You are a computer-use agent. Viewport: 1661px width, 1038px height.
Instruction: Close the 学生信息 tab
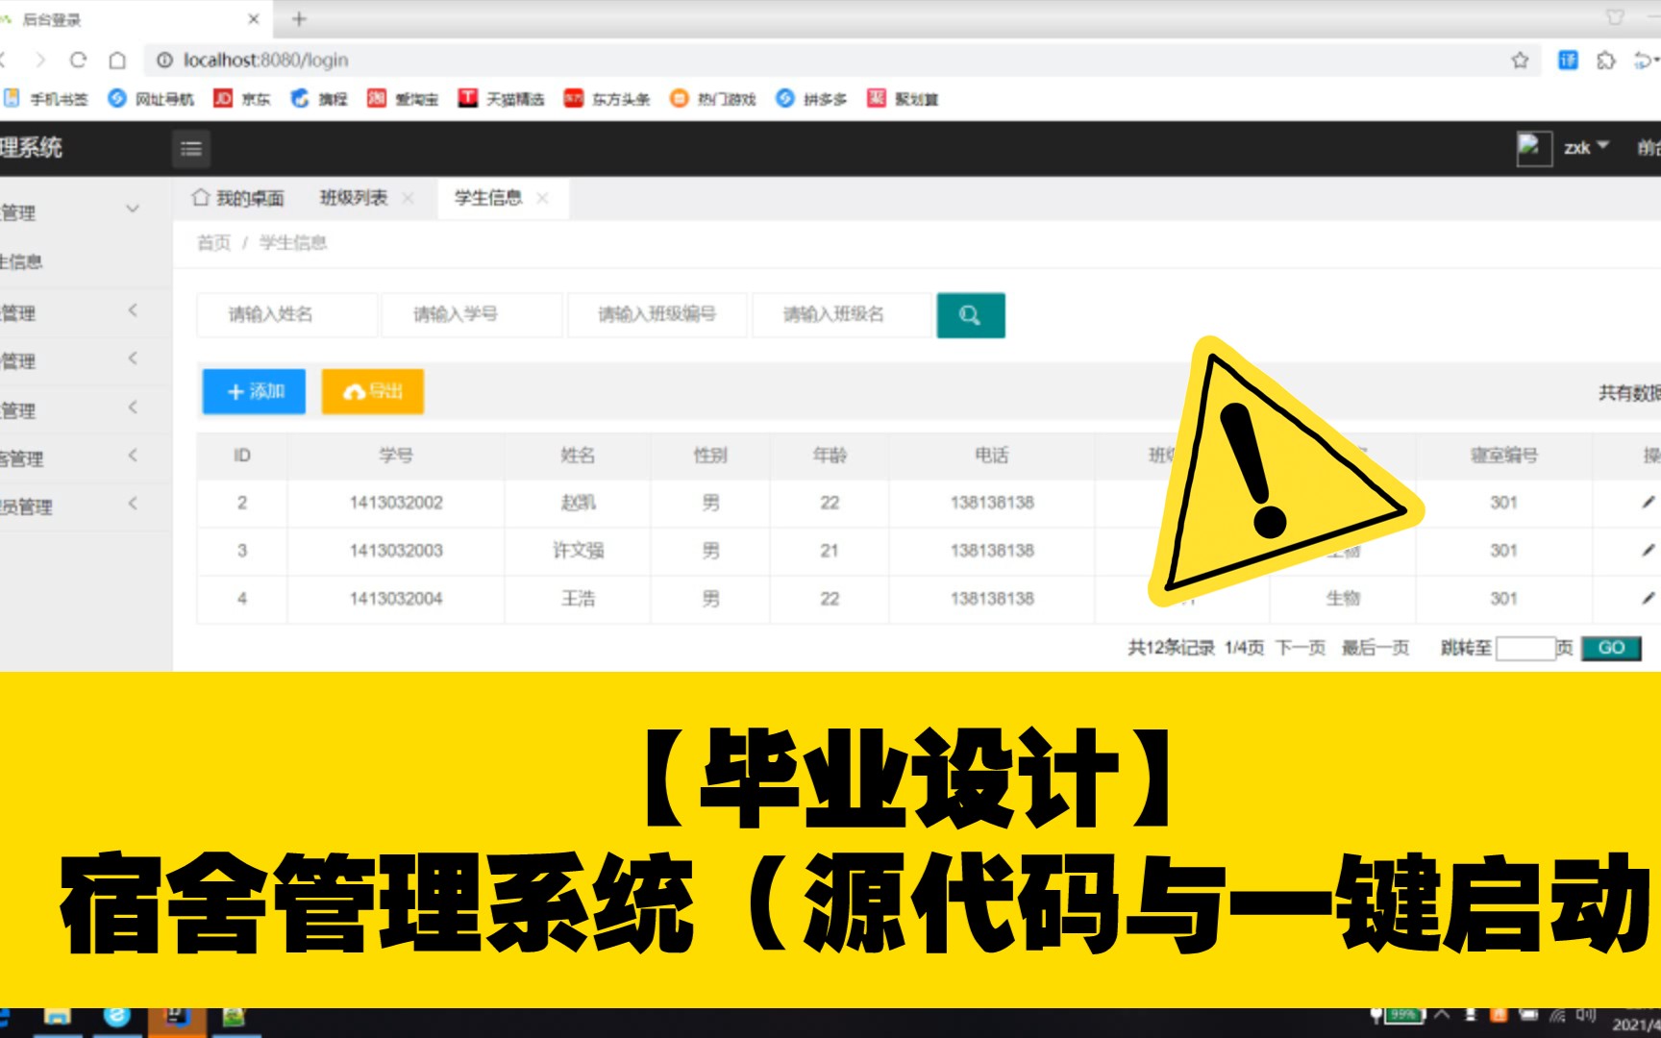[x=542, y=198]
